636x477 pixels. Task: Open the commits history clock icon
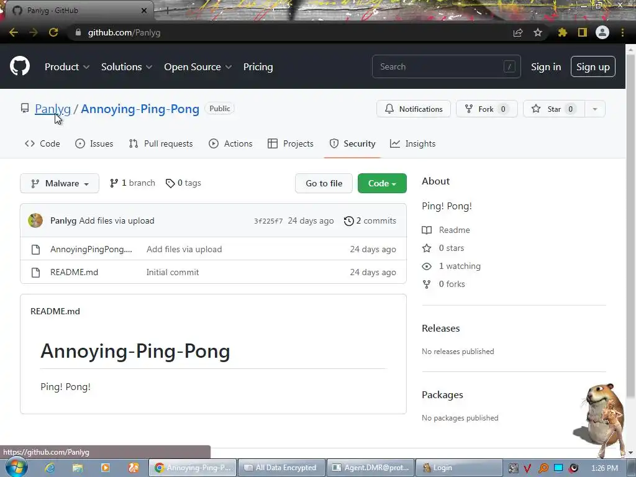tap(349, 221)
